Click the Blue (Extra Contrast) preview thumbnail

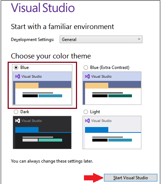point(112,88)
